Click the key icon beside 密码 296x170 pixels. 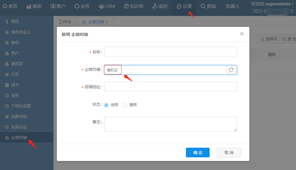pyautogui.click(x=7, y=22)
